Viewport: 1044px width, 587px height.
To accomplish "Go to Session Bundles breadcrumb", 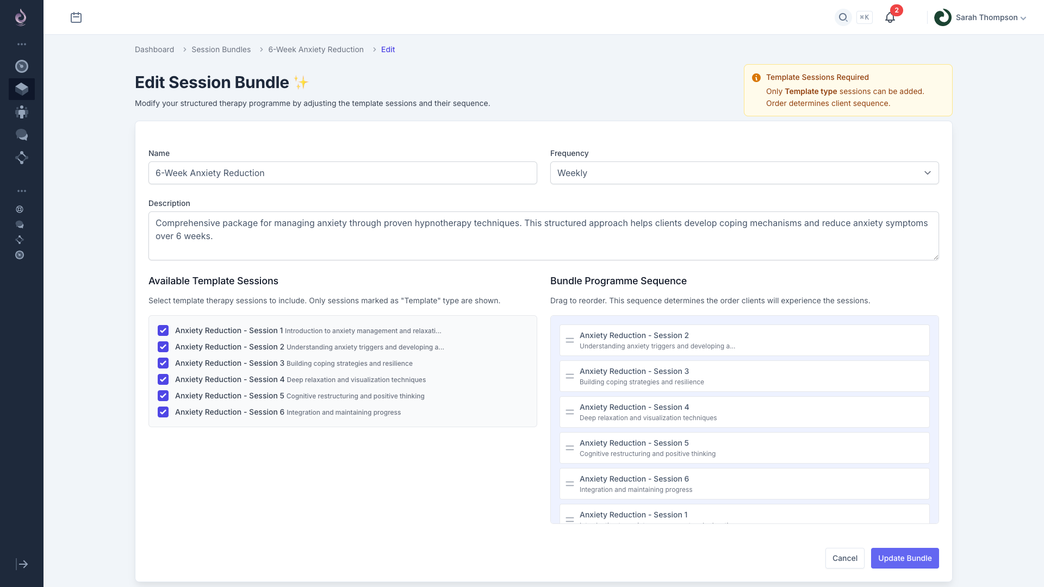I will coord(221,49).
